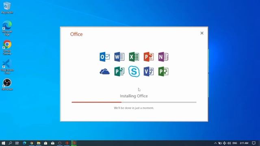Click the Outlook icon in Office installer
This screenshot has width=260, height=146.
pyautogui.click(x=105, y=57)
